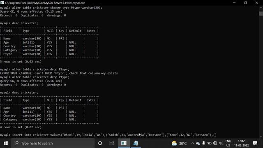Click the window title text mysql.exe path
Image resolution: width=263 pixels, height=148 pixels.
[45, 3]
